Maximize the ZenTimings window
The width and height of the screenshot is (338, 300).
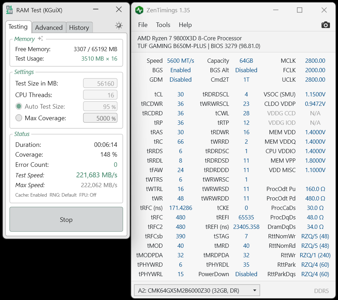click(x=299, y=10)
